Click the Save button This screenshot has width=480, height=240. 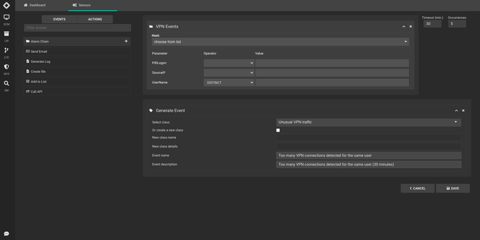(x=452, y=188)
